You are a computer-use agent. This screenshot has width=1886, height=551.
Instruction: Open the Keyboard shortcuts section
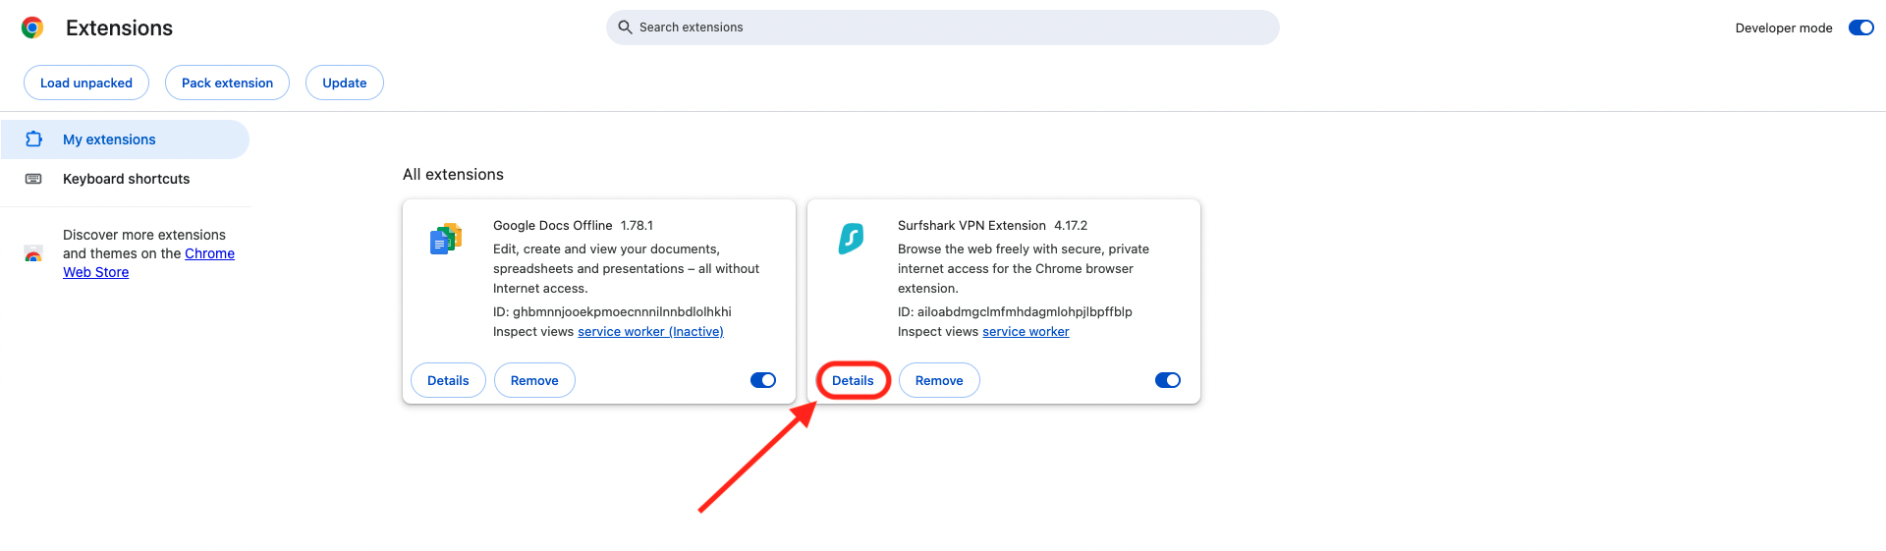[126, 179]
